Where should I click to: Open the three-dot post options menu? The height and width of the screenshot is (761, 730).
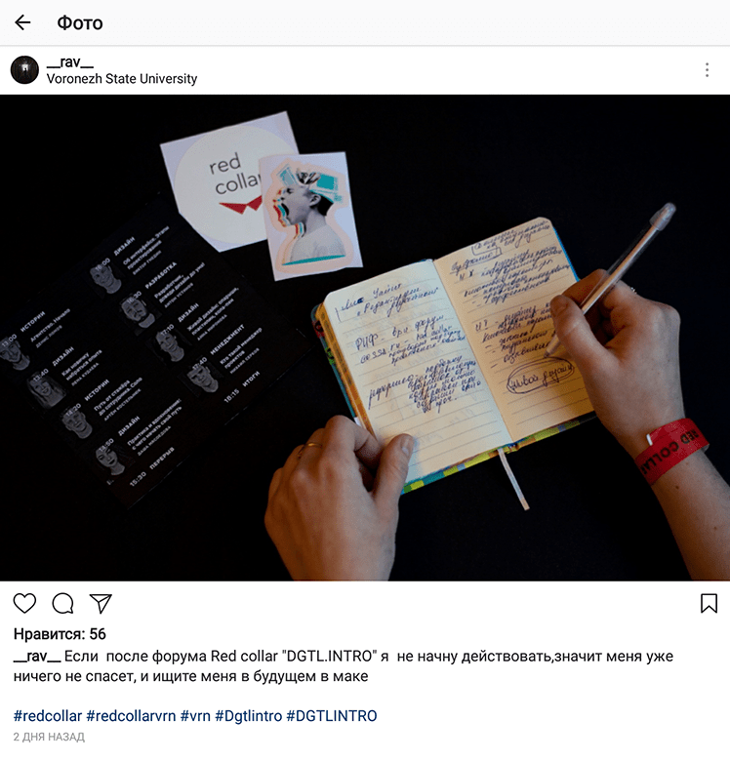pos(707,70)
